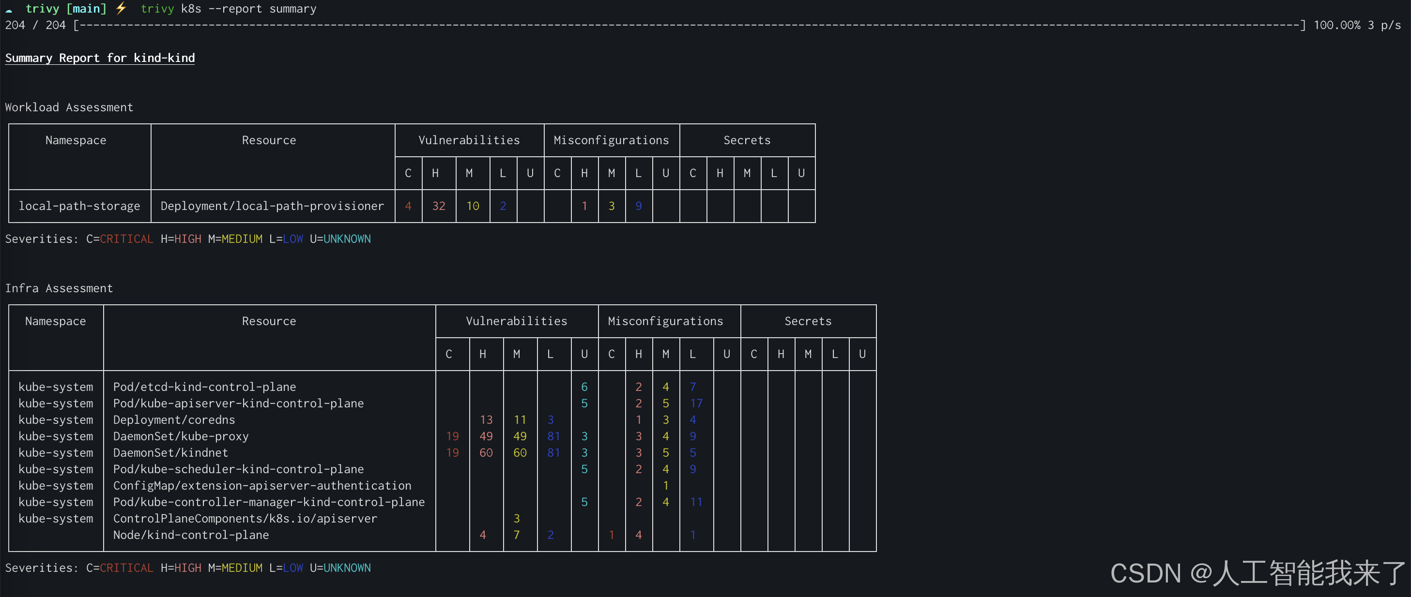Click the trivy k8s --report summary command
The width and height of the screenshot is (1411, 597).
coord(229,9)
